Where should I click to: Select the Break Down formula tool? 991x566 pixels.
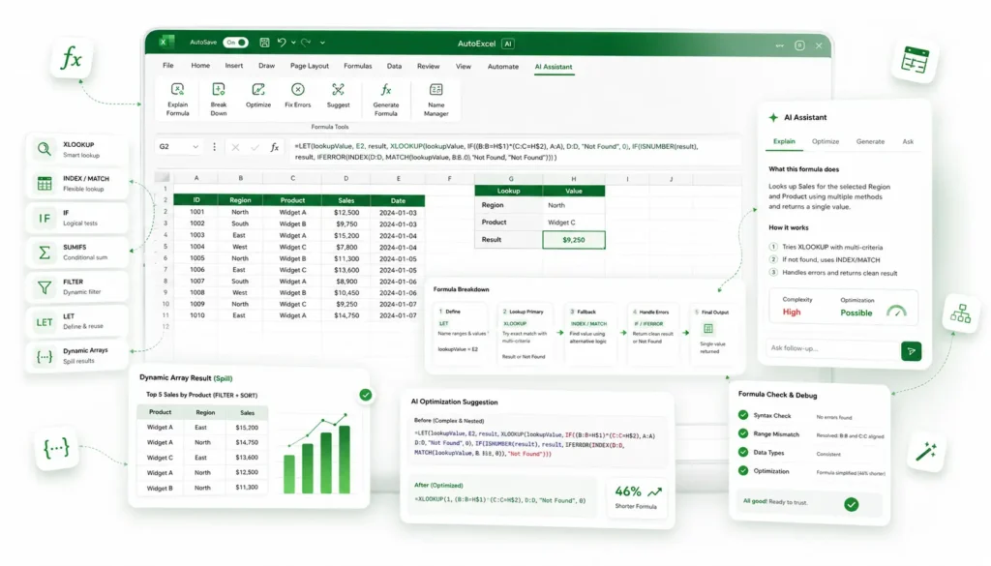tap(219, 90)
